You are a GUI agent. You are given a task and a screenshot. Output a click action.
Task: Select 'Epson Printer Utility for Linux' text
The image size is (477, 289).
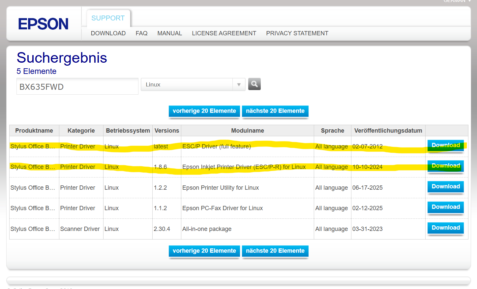(221, 188)
